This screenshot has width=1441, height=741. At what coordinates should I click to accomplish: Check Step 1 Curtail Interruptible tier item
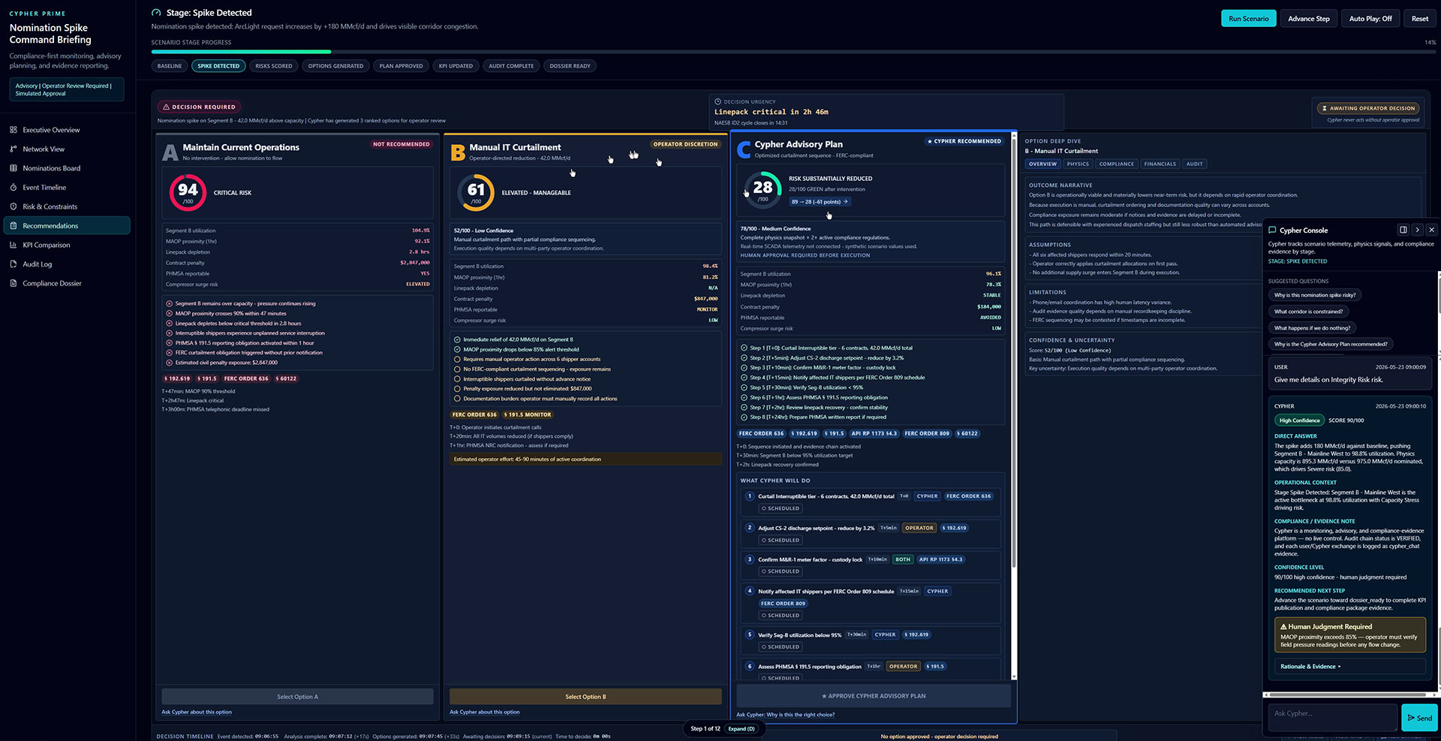click(x=744, y=348)
